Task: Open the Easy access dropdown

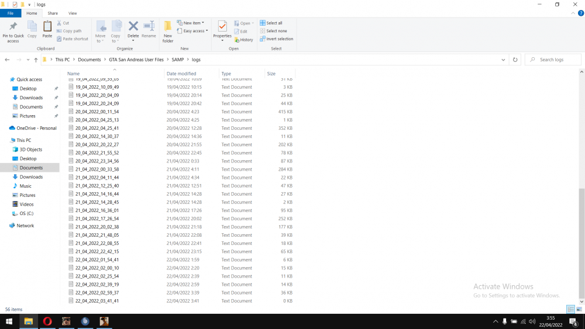Action: [x=192, y=31]
